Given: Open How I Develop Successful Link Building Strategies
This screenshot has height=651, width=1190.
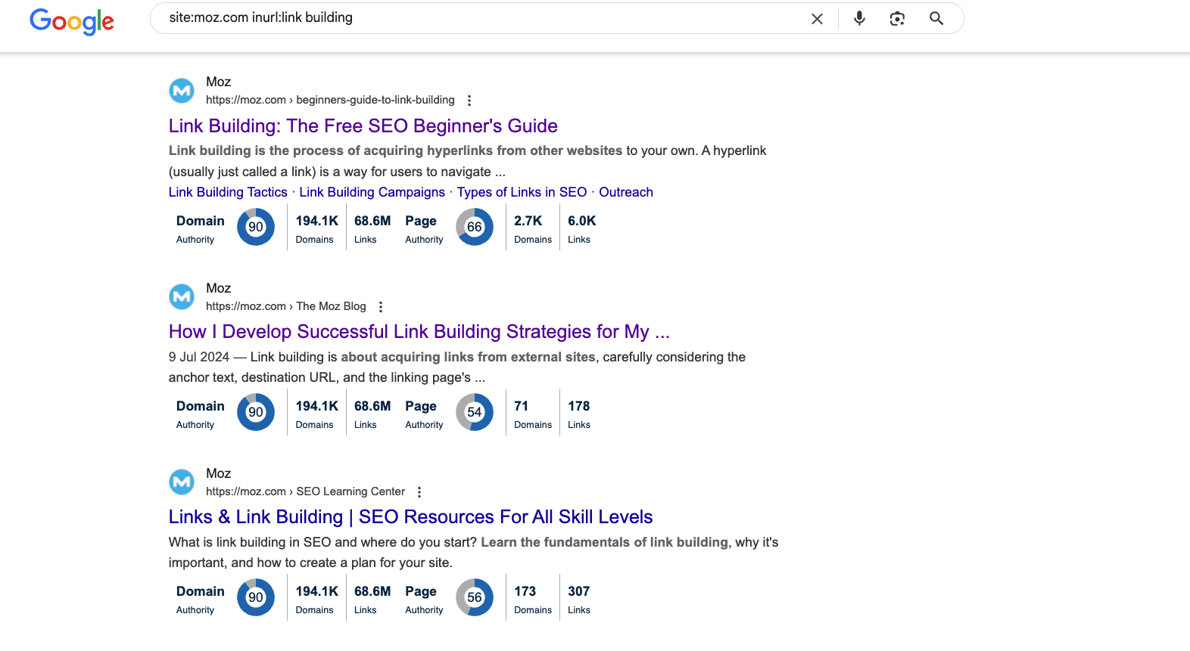Looking at the screenshot, I should (x=419, y=332).
